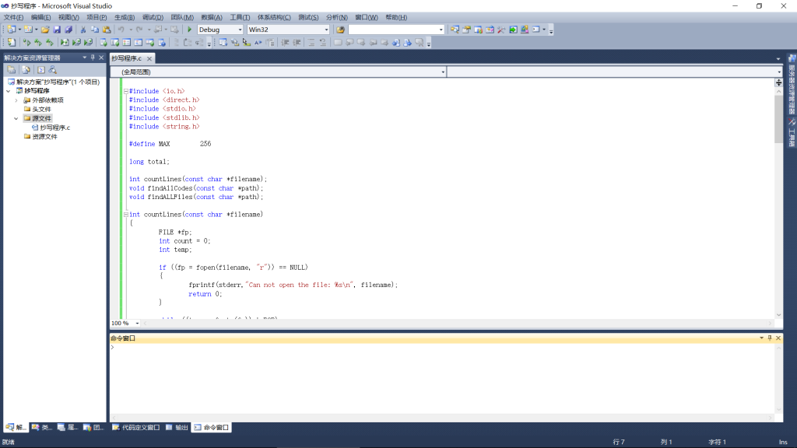Screen dimensions: 797x448
Task: Click the Properties icon in Solution Explorer
Action: point(11,69)
